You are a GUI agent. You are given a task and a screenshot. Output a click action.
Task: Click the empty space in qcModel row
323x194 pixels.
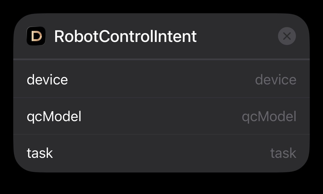click(161, 116)
